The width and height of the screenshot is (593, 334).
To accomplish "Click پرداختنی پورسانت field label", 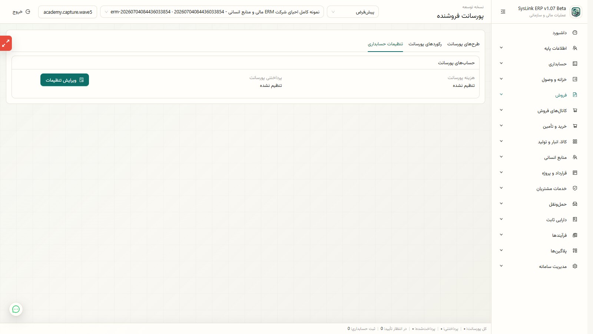I will click(x=266, y=78).
